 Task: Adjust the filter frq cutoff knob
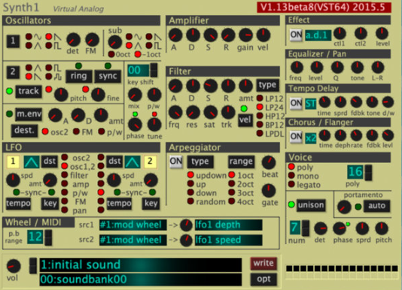(x=175, y=113)
